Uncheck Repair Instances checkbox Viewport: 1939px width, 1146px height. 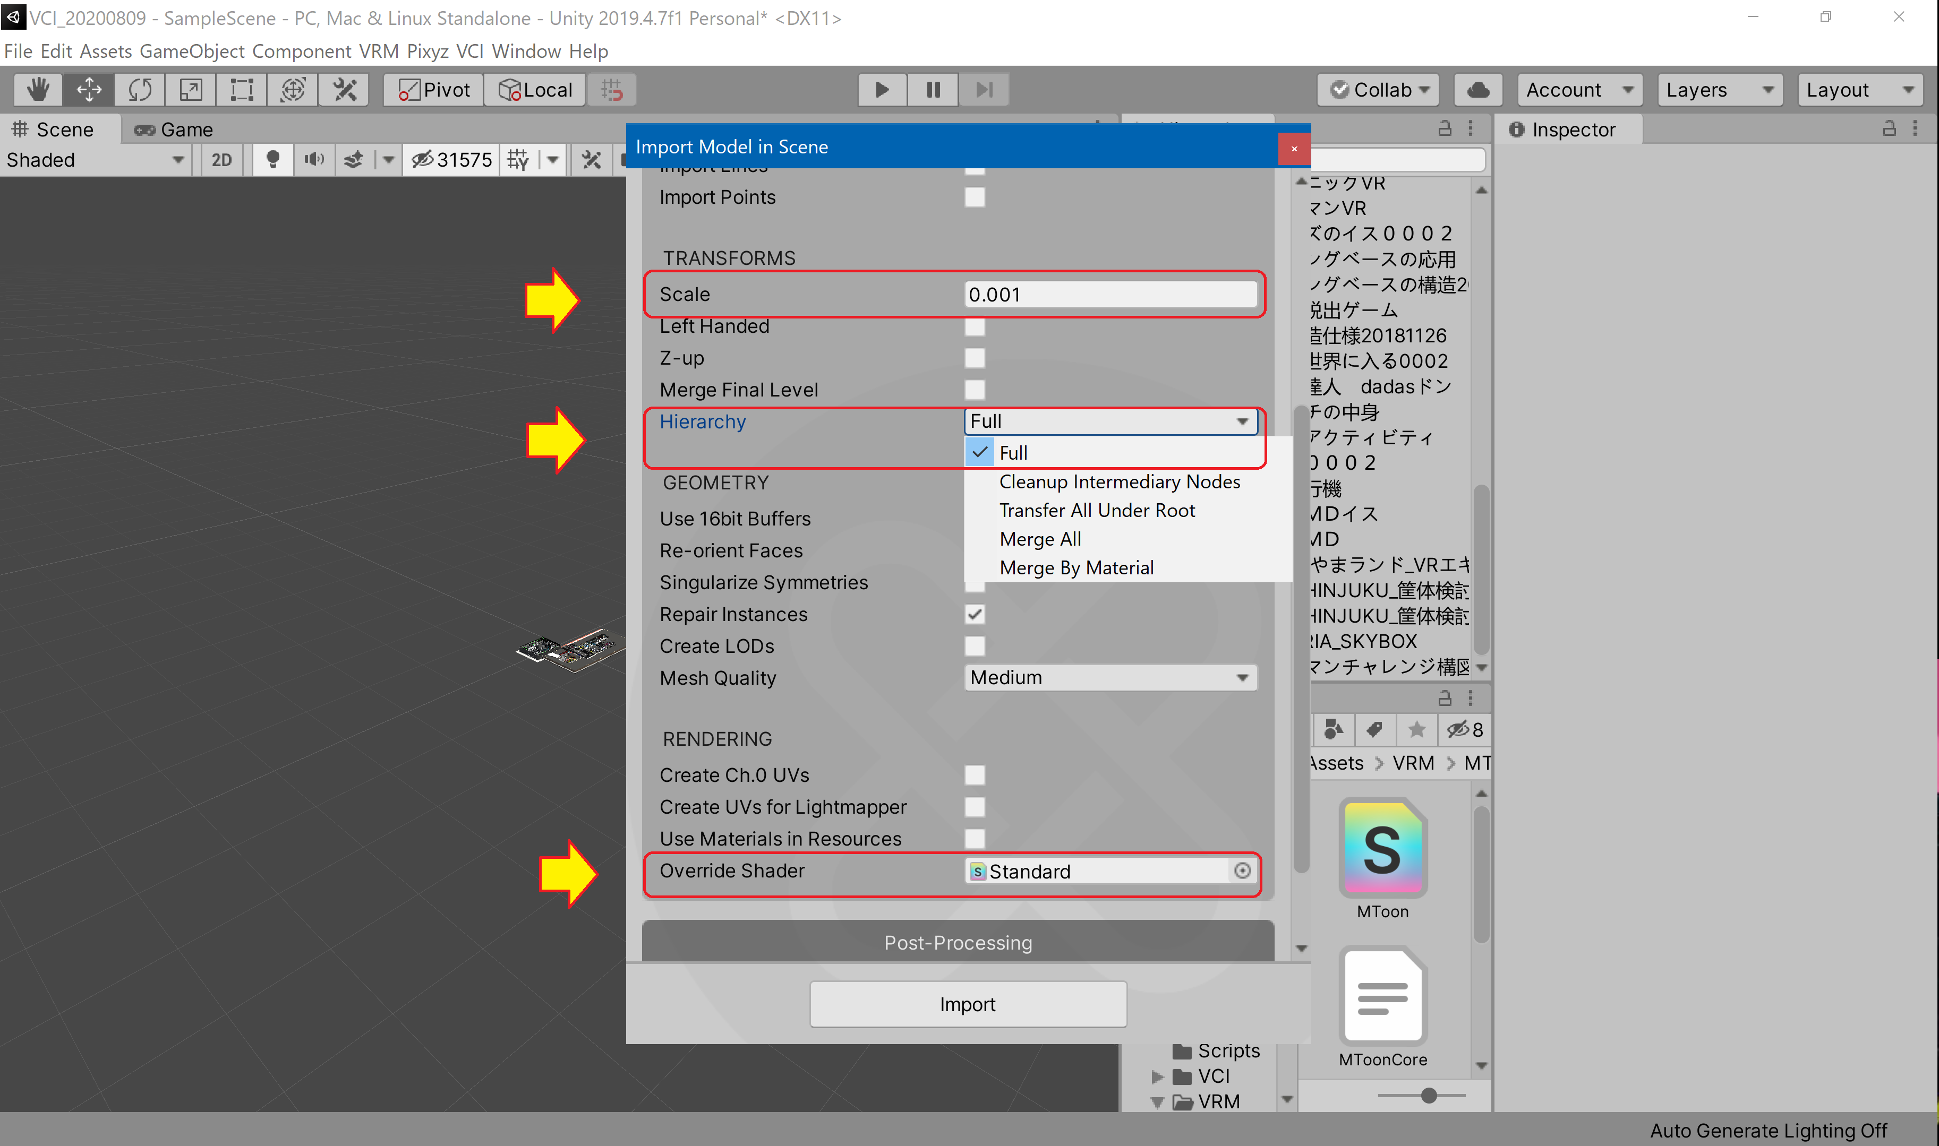point(975,614)
